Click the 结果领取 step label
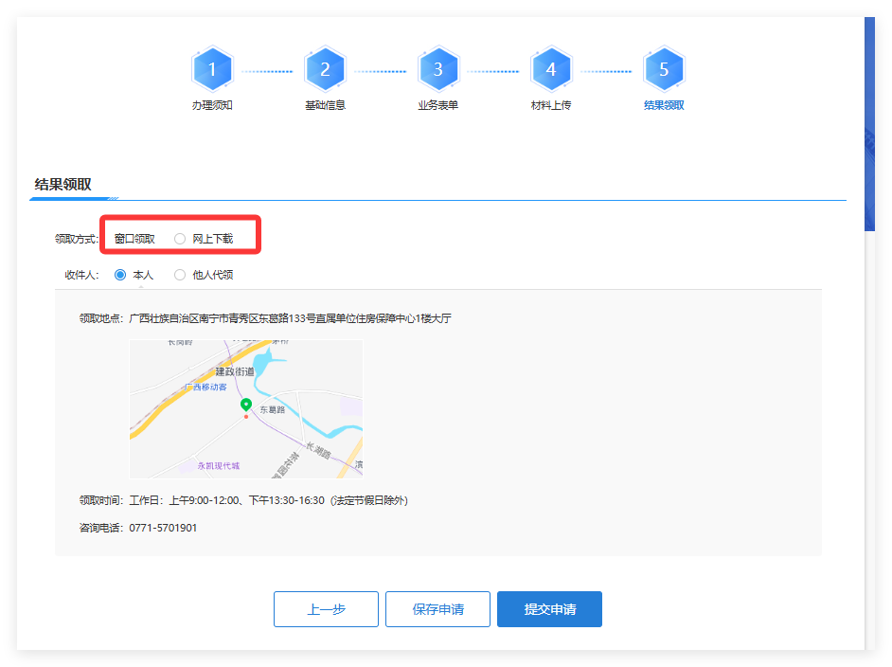892x667 pixels. coord(664,105)
